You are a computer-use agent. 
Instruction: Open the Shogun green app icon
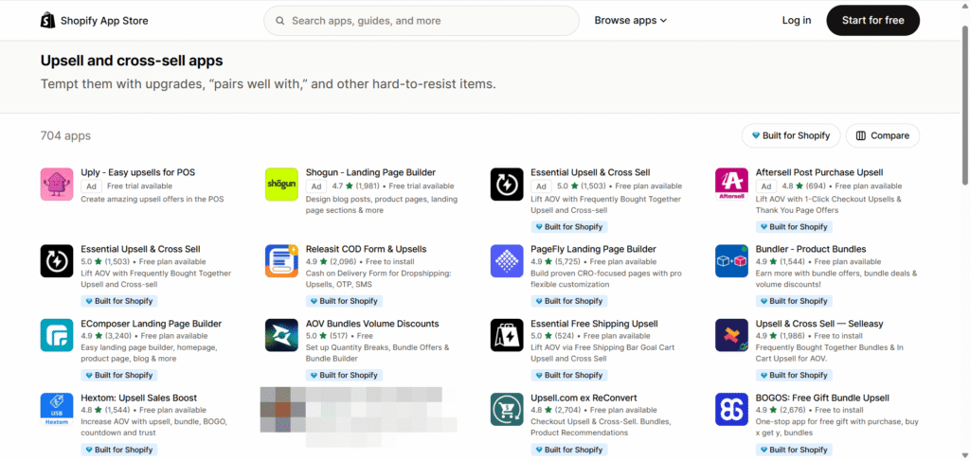coord(281,184)
